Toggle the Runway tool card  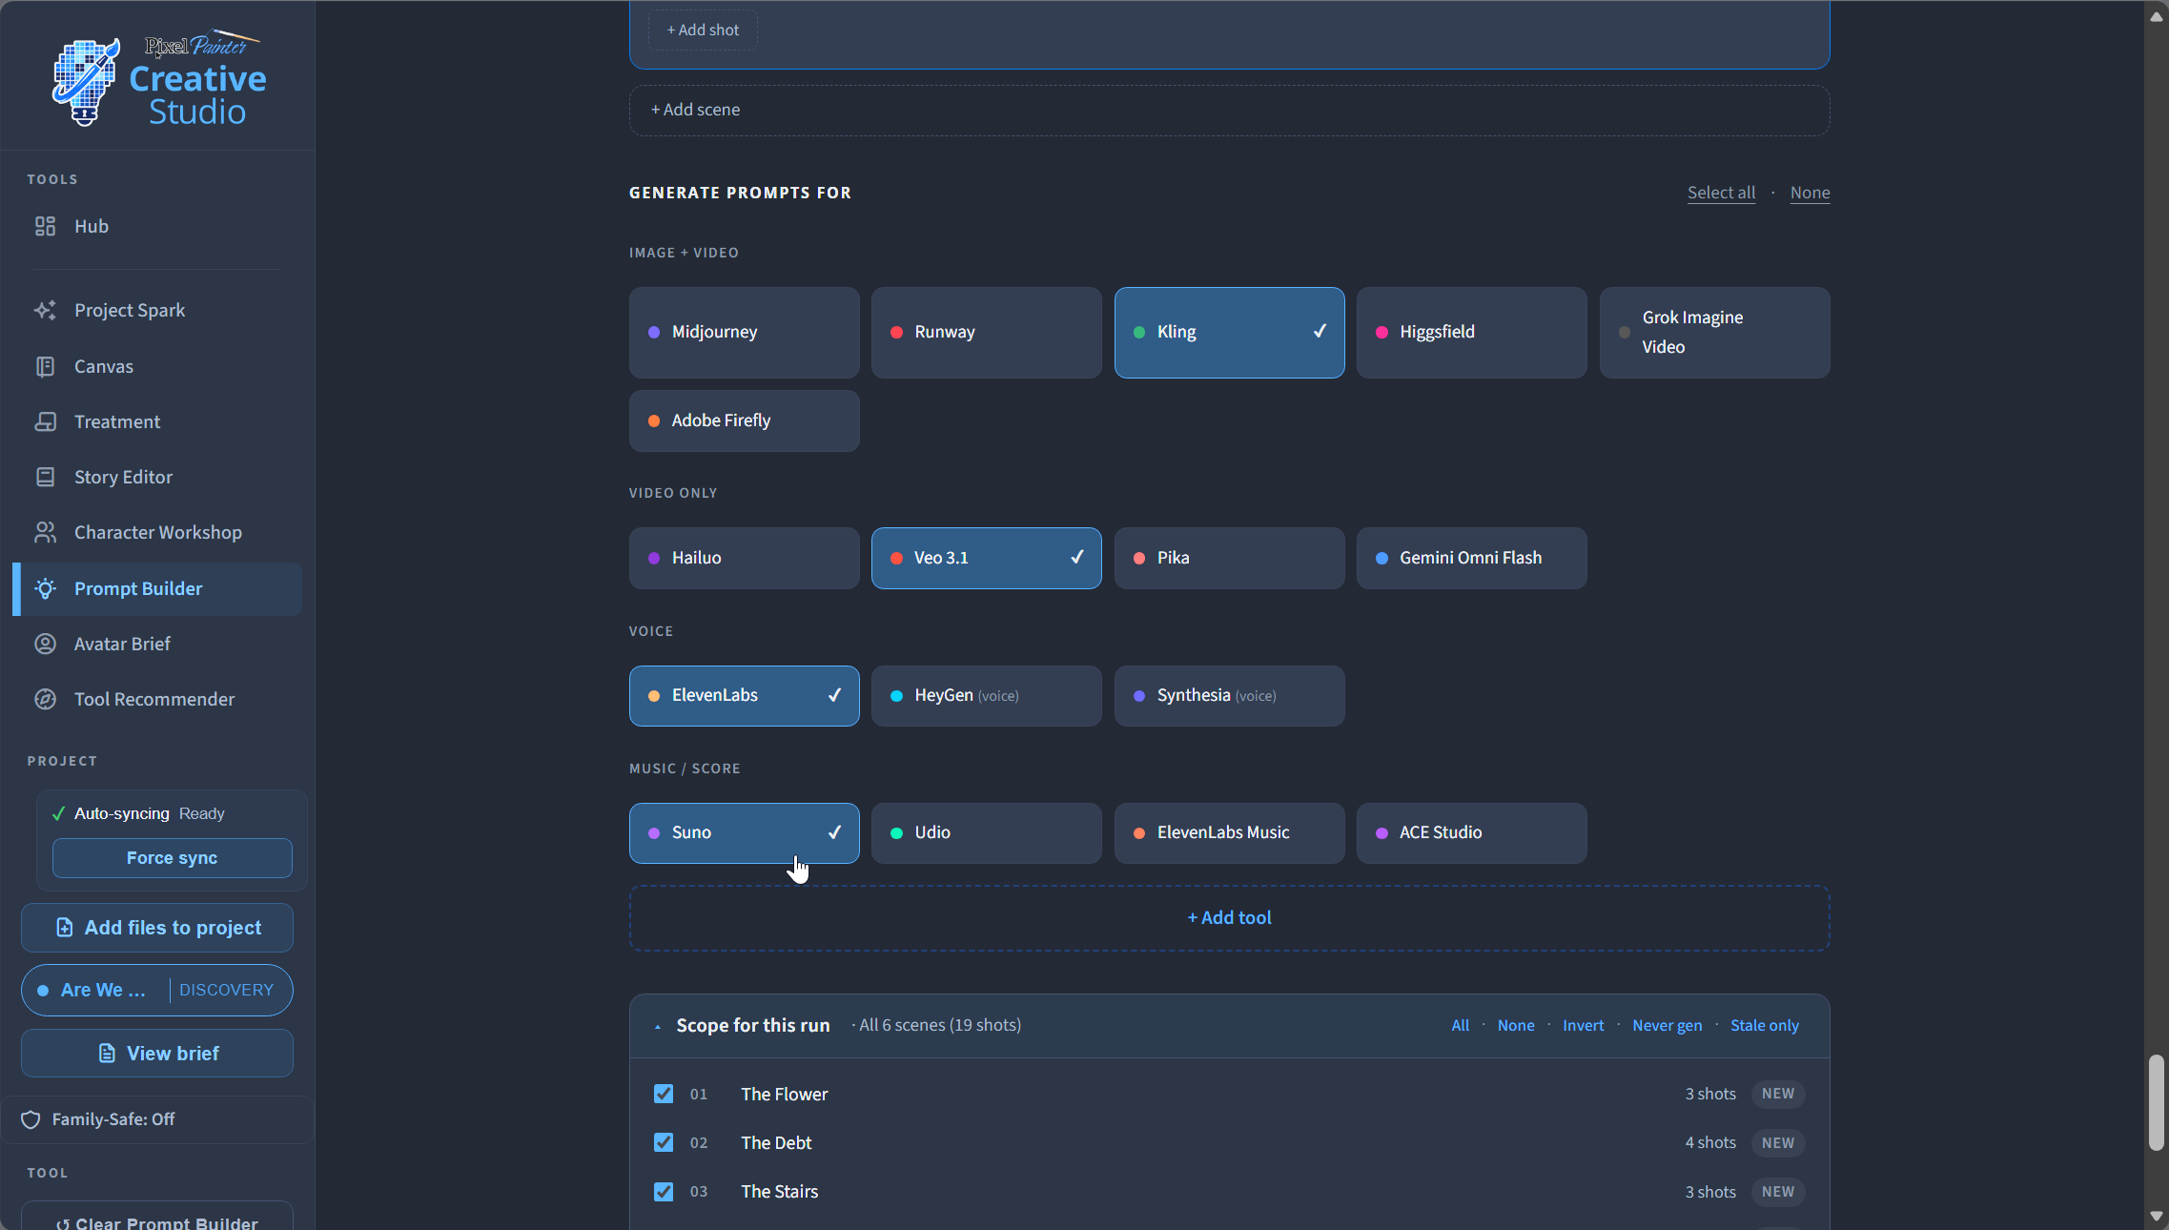point(986,333)
